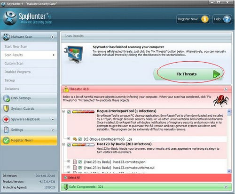Open Start New Scan menu item
The width and height of the screenshot is (235, 194).
pos(29,47)
